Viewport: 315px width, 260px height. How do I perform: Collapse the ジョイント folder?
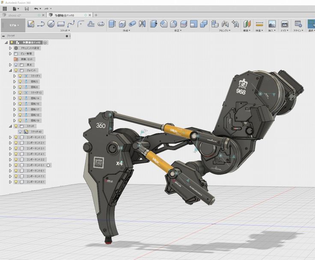(x=10, y=70)
